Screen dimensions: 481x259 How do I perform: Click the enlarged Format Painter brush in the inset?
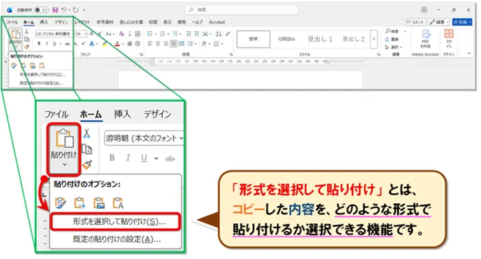(87, 165)
